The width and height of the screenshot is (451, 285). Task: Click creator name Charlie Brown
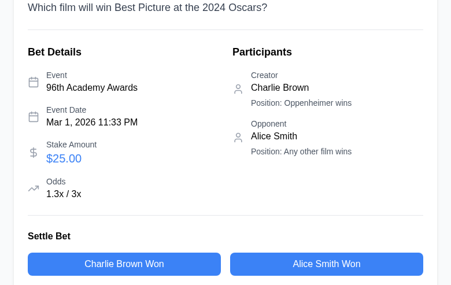[x=280, y=88]
